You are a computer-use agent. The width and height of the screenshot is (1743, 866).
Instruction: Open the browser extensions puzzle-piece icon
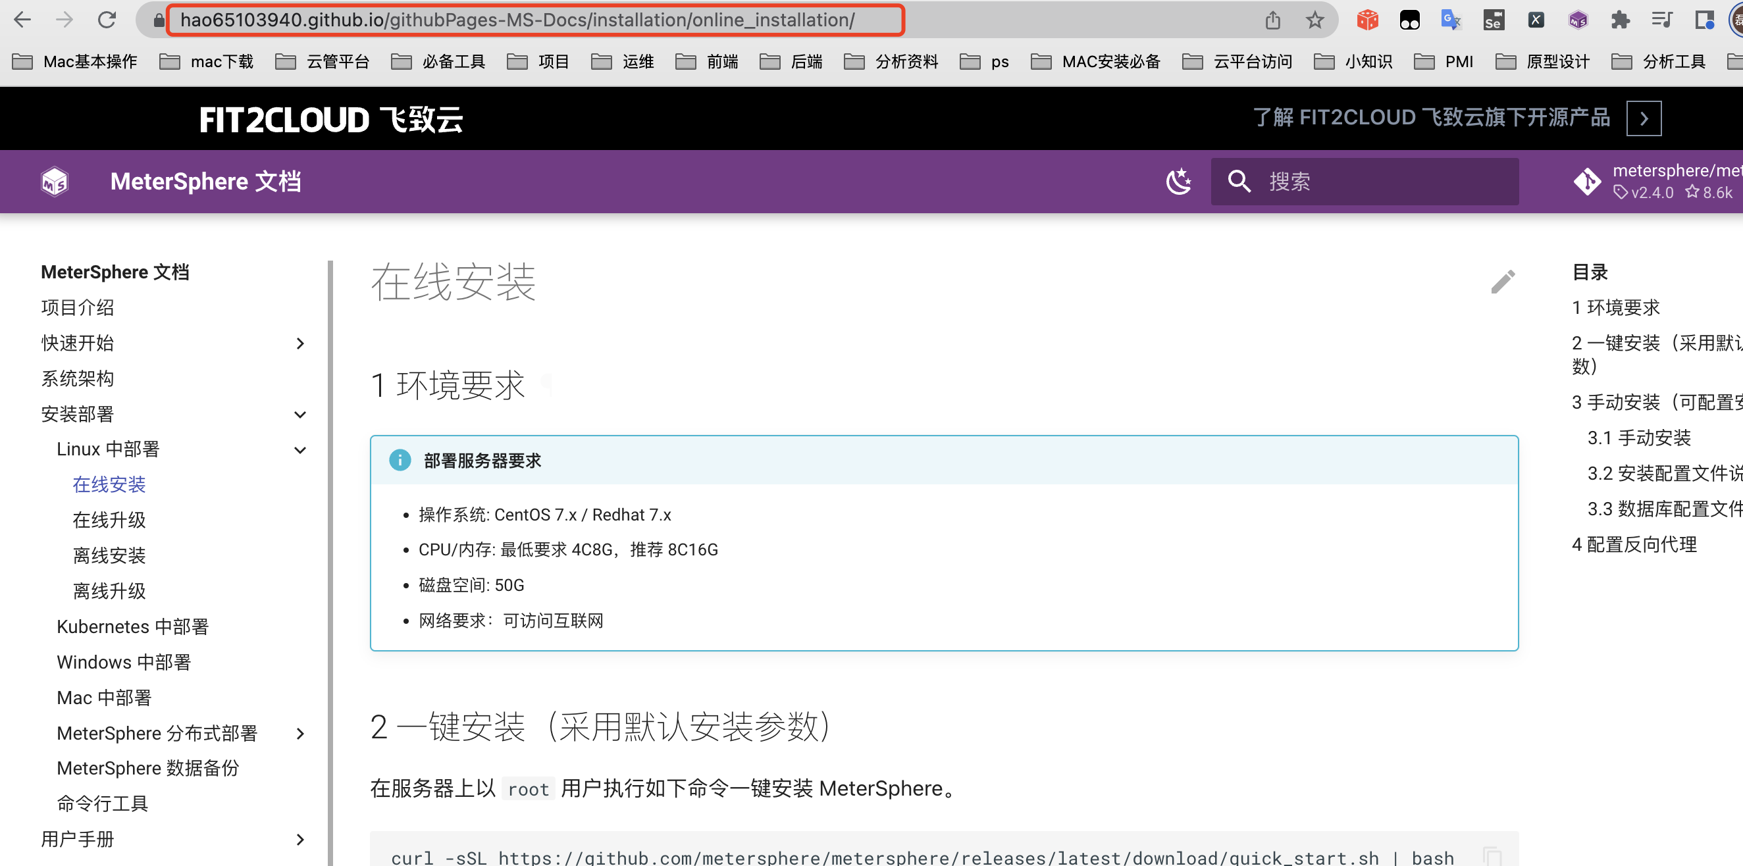1621,20
